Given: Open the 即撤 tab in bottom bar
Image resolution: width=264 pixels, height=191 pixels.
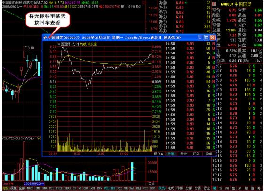Looking at the screenshot, I should pyautogui.click(x=180, y=188).
